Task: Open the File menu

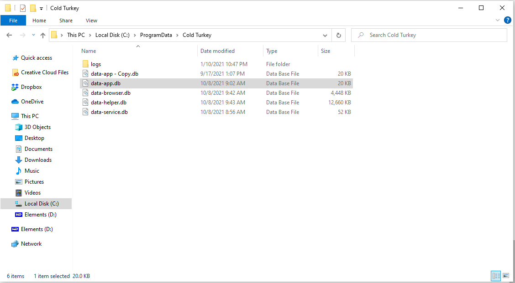Action: coord(13,21)
